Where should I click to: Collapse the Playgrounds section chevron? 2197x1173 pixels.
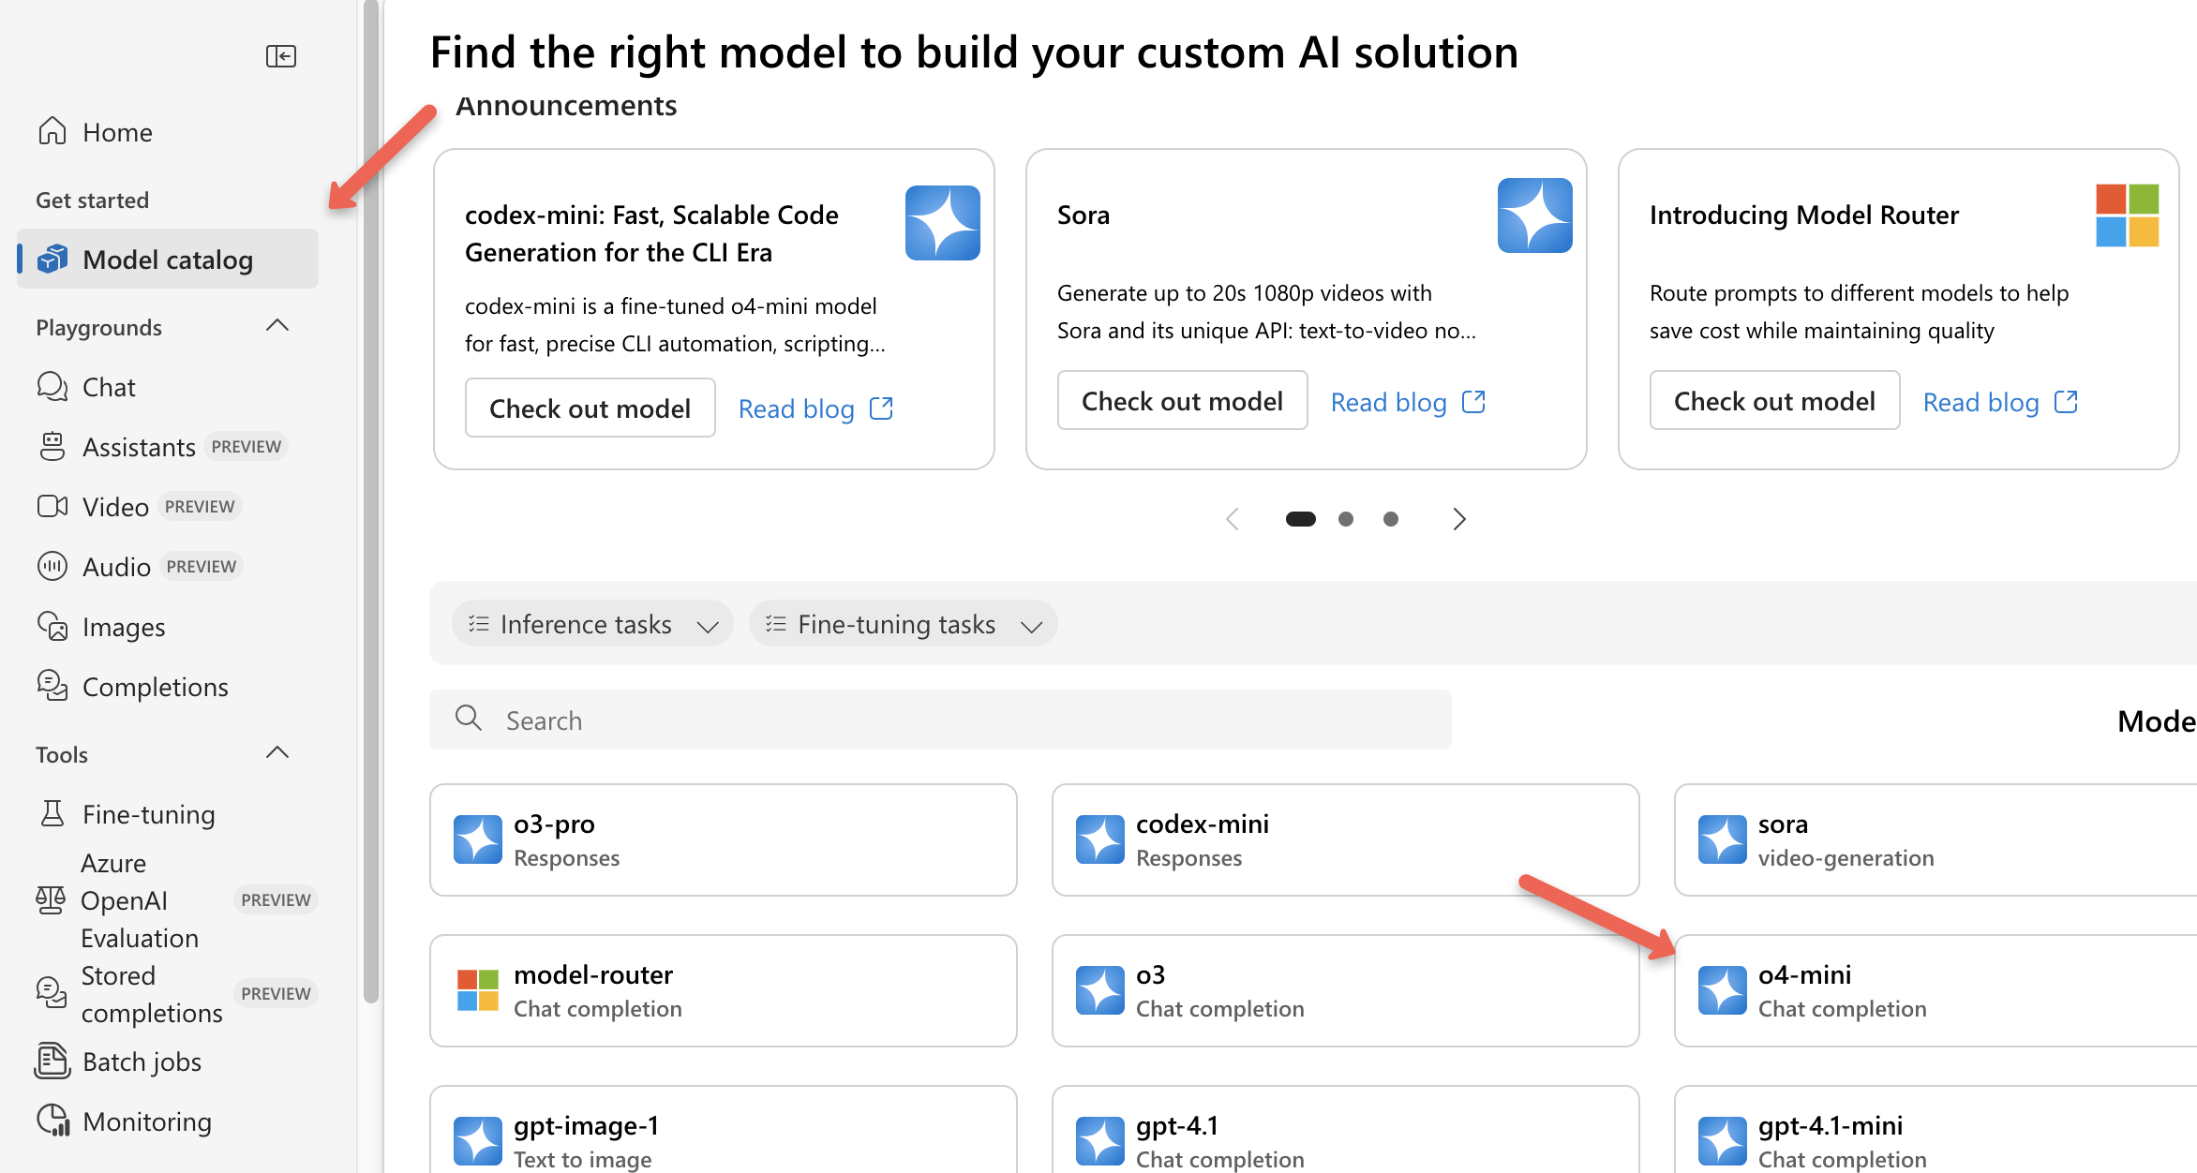click(277, 325)
